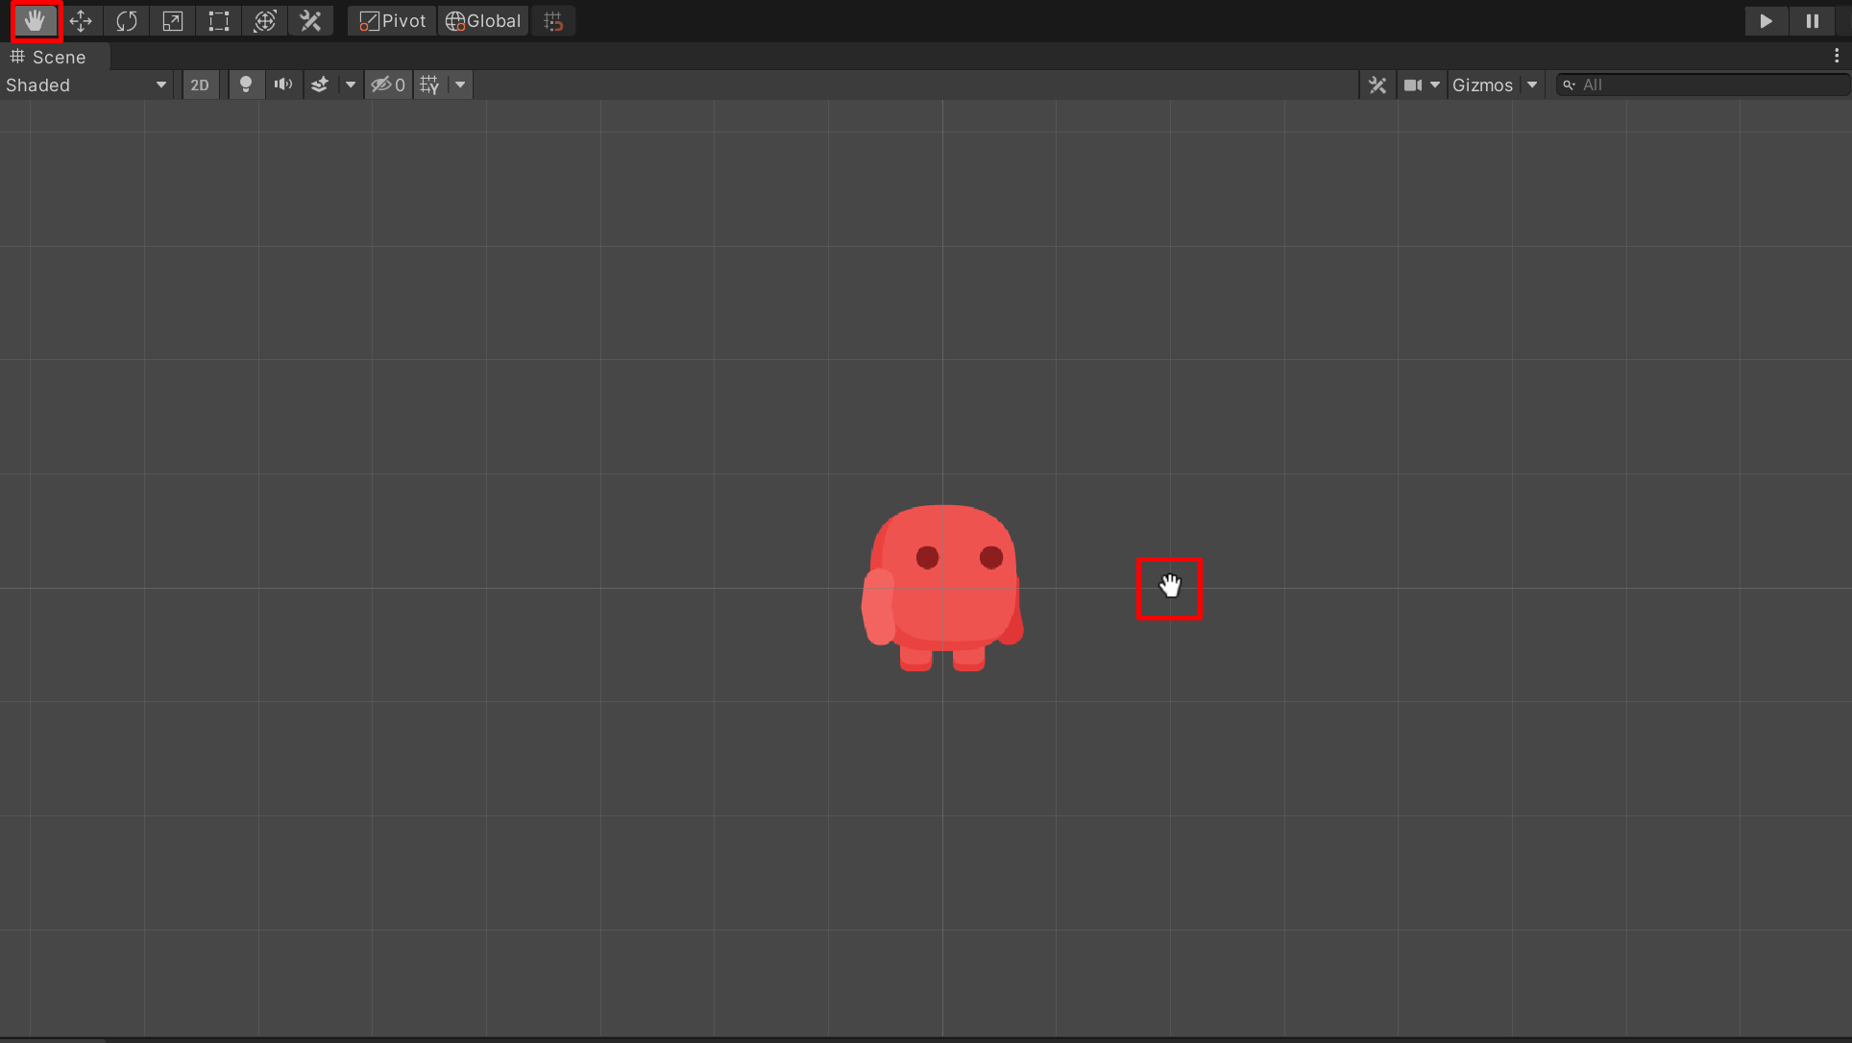
Task: Select the Move tool
Action: pos(81,21)
